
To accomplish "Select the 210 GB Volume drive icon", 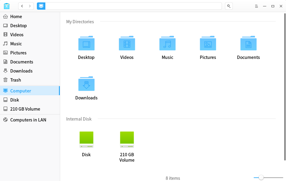I will tap(127, 140).
